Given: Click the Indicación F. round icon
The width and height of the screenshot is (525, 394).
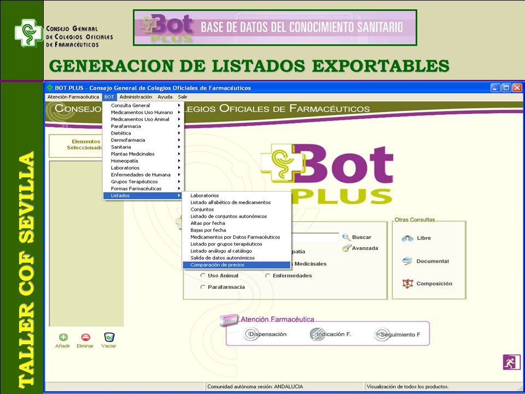Looking at the screenshot, I should tap(317, 334).
